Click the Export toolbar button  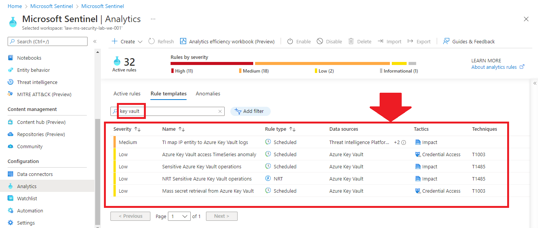point(419,41)
